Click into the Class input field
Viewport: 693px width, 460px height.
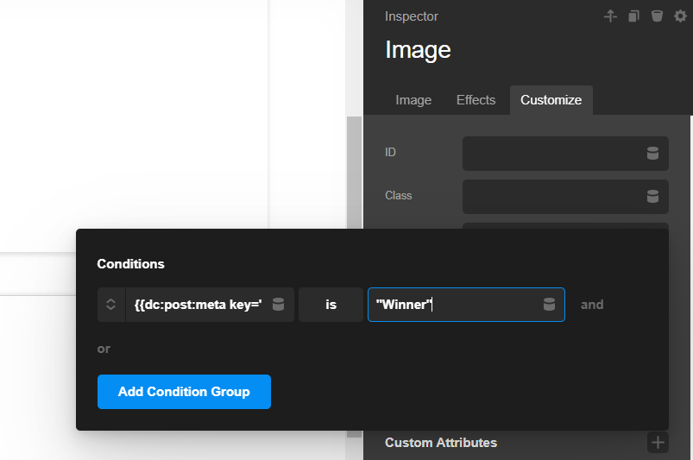point(552,196)
